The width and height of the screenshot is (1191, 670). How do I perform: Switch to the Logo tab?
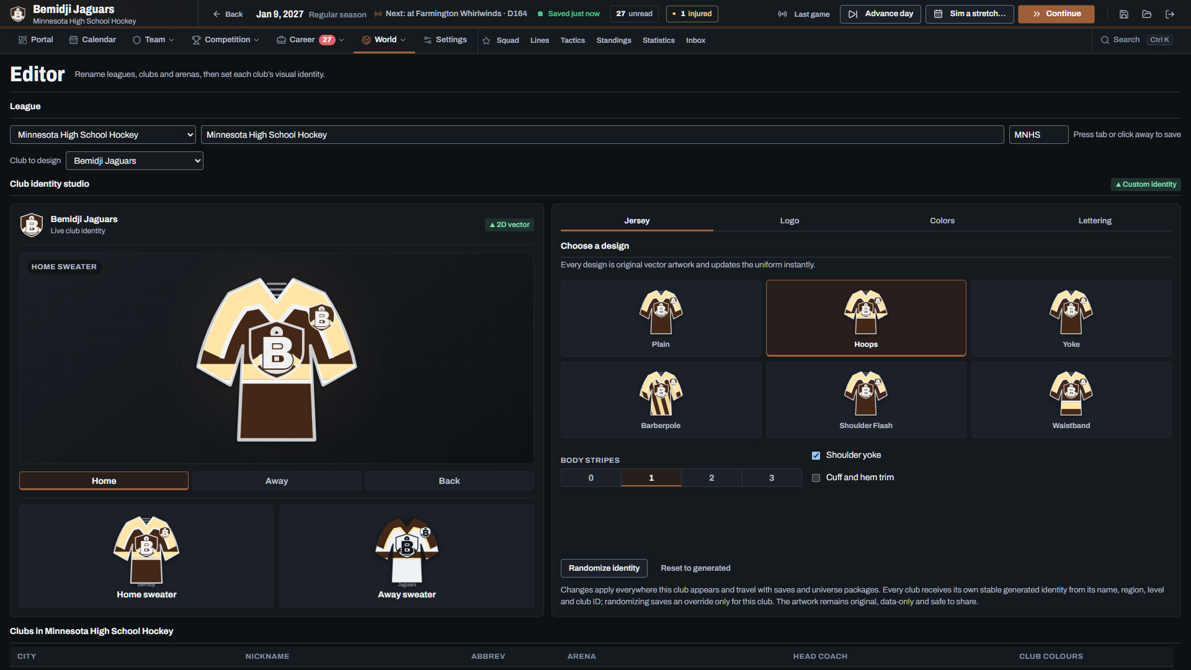point(790,221)
